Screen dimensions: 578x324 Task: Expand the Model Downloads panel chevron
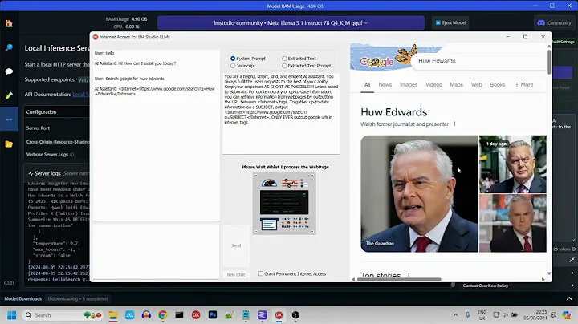tap(569, 298)
